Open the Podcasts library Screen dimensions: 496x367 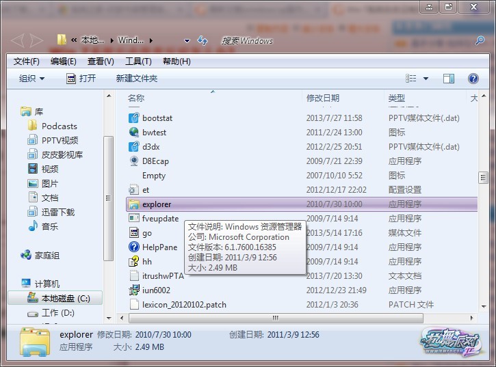(53, 126)
